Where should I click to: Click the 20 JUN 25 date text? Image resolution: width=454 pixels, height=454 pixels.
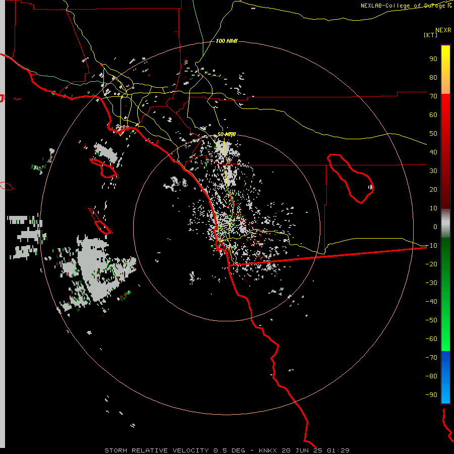click(302, 450)
